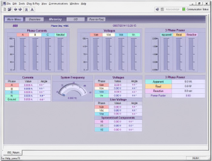212x161 pixels.
Task: Click the Real power value cell
Action: [188, 86]
